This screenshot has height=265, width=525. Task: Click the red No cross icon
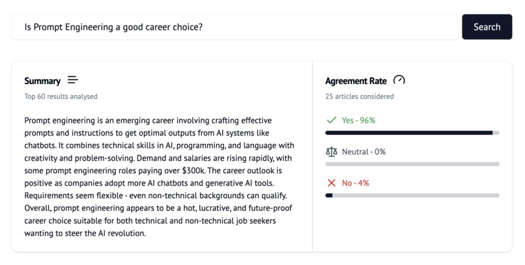tap(332, 183)
